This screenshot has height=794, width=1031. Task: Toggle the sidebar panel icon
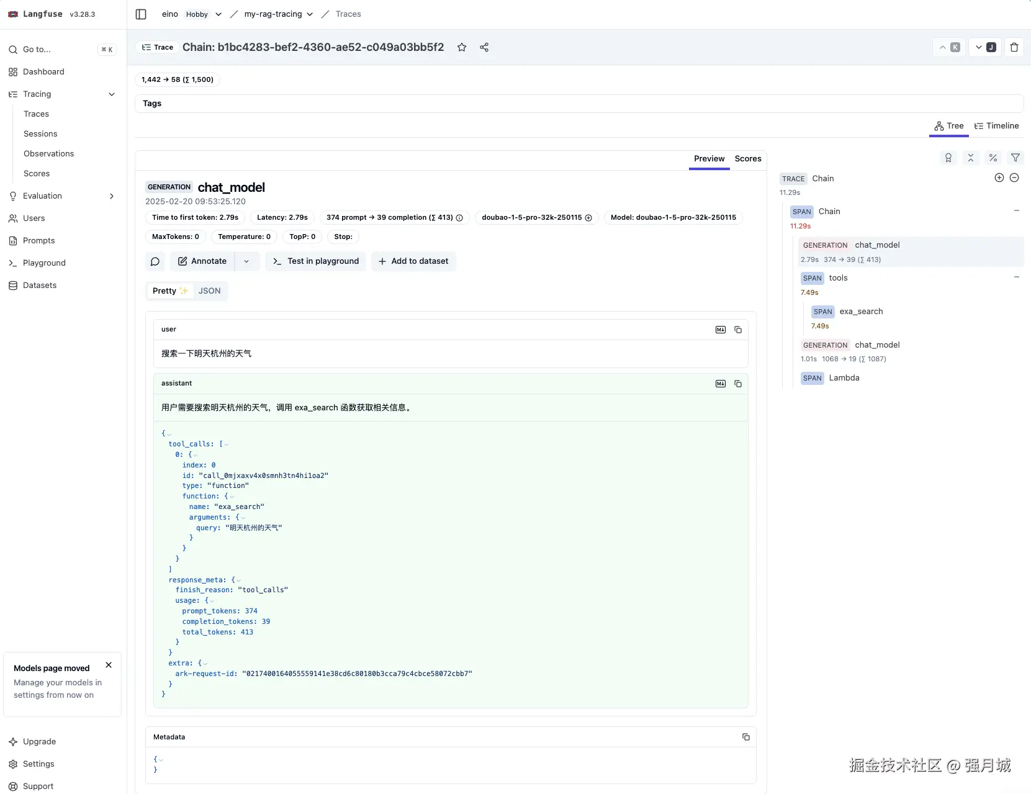[x=141, y=14]
